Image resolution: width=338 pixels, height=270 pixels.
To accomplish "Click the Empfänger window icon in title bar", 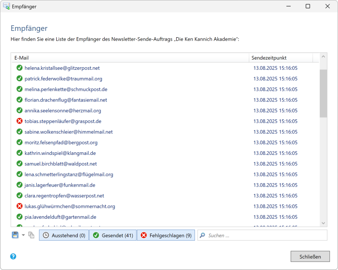I will coord(6,6).
